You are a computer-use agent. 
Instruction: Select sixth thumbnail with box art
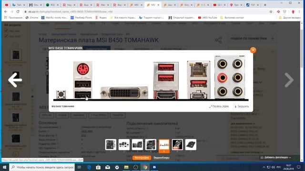(177, 144)
